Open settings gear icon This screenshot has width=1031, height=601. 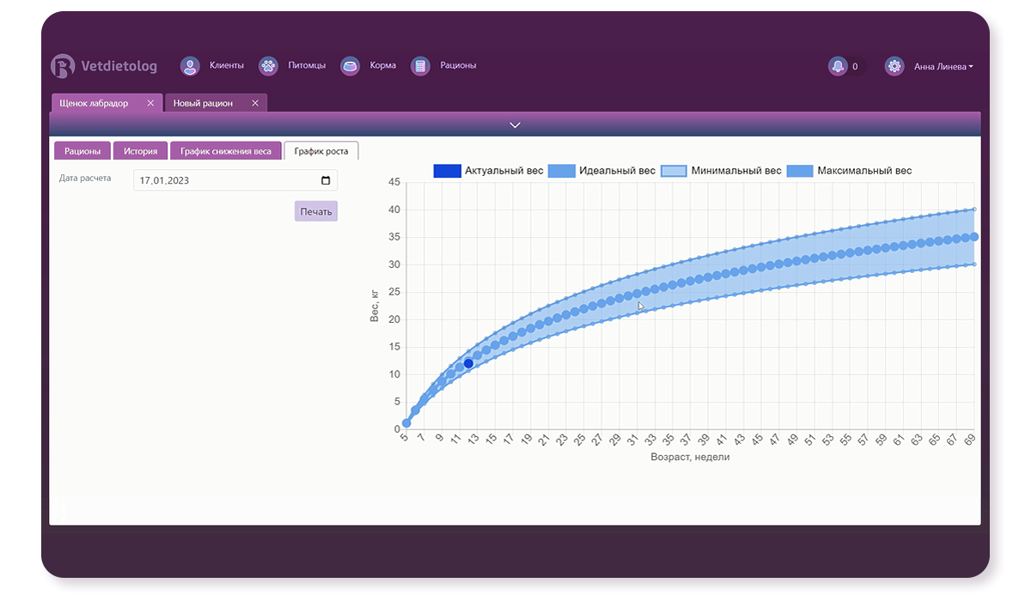(894, 66)
